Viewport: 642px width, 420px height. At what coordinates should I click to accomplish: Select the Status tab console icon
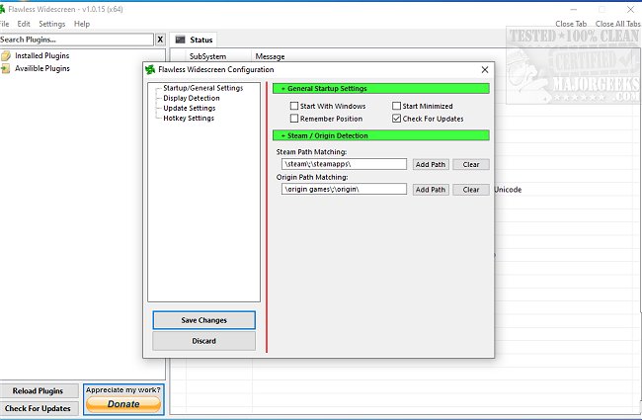tap(180, 40)
